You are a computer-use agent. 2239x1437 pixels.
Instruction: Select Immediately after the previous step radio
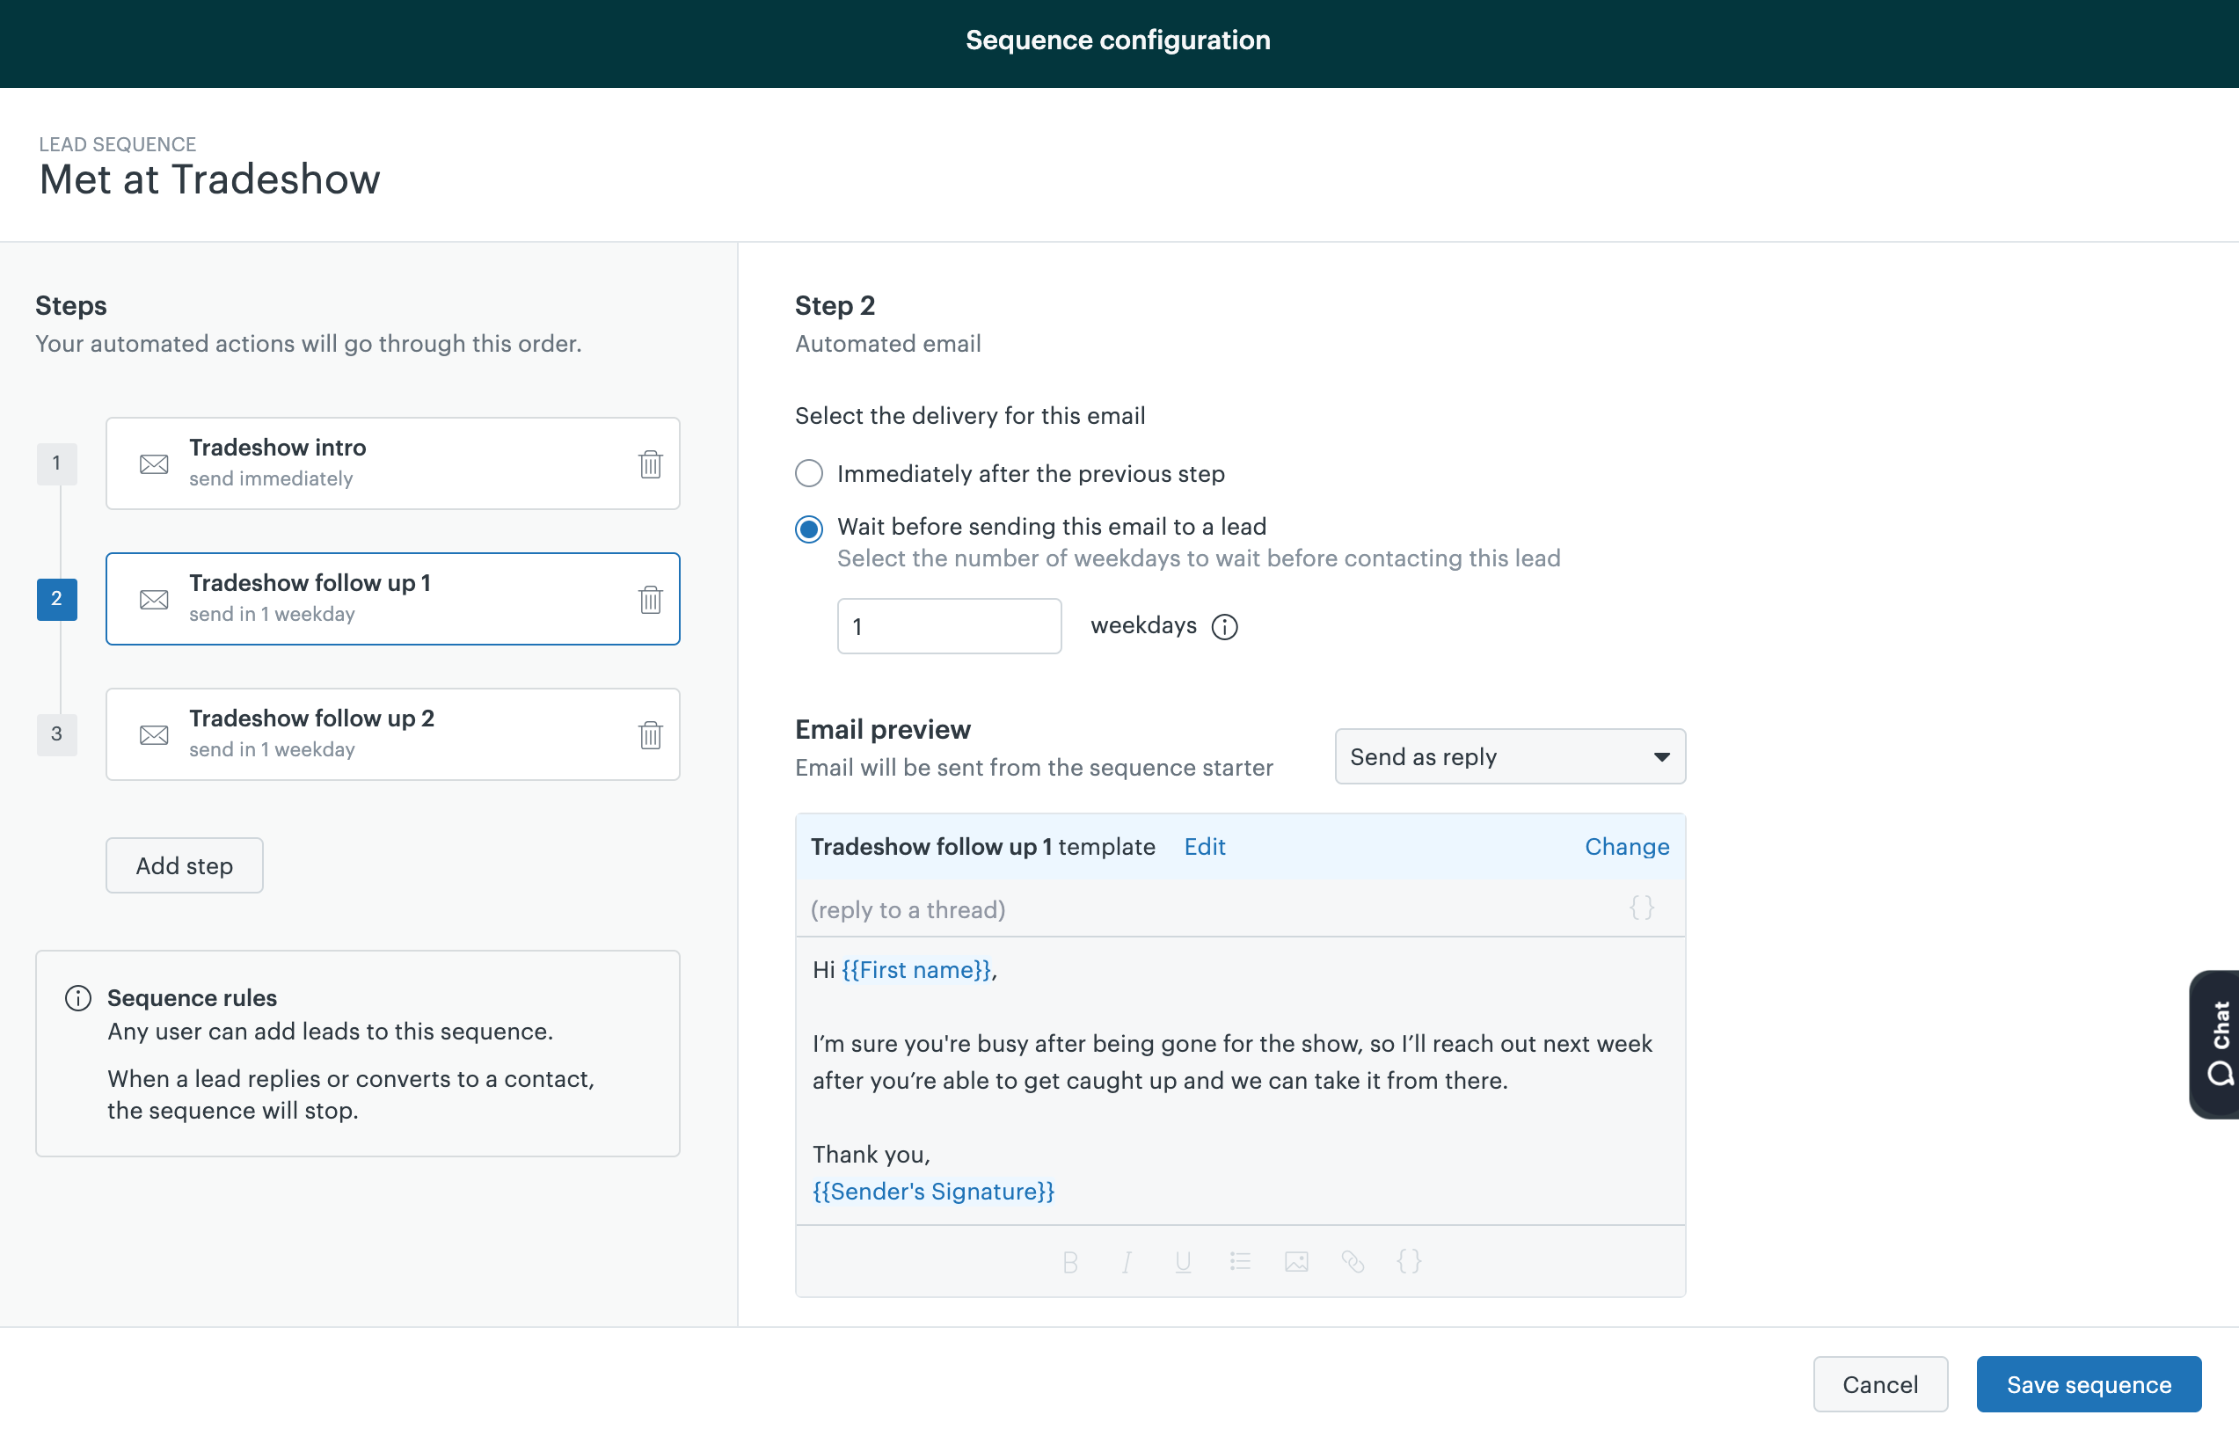coord(808,475)
